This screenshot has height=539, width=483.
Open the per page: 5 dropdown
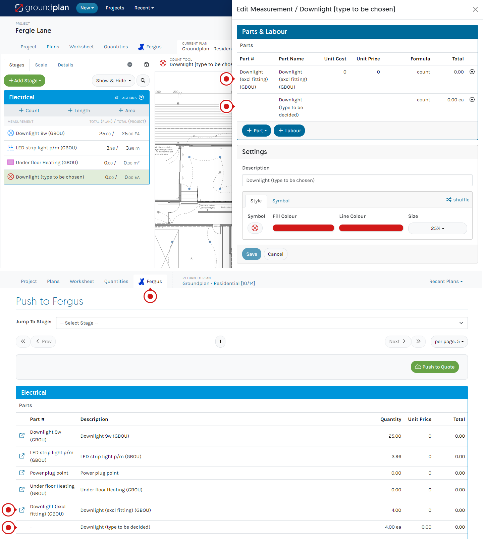[x=449, y=341]
